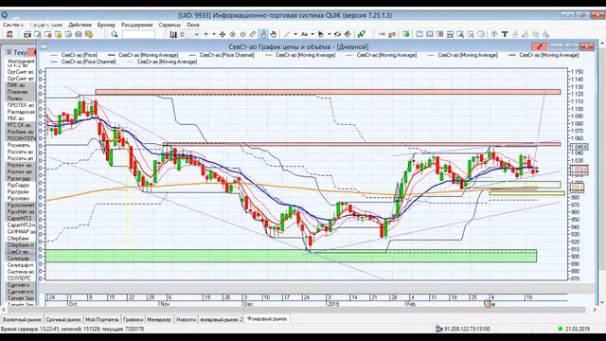Image resolution: width=606 pixels, height=341 pixels.
Task: Click the first table icon after the connection icon
Action: pos(27,34)
